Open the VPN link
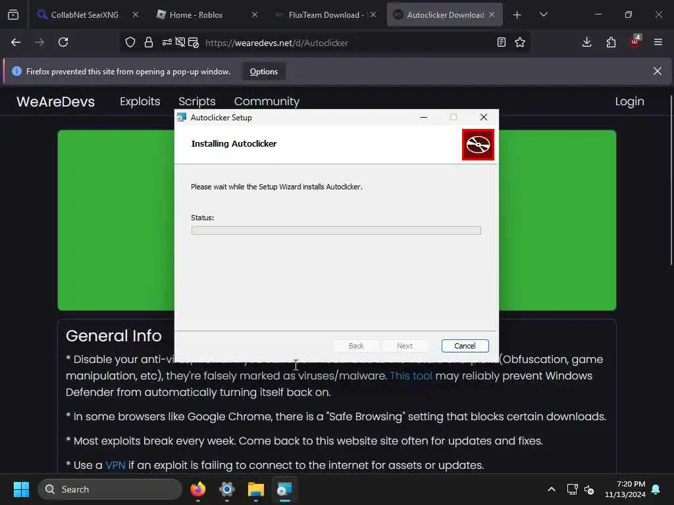Viewport: 674px width, 505px height. (115, 465)
